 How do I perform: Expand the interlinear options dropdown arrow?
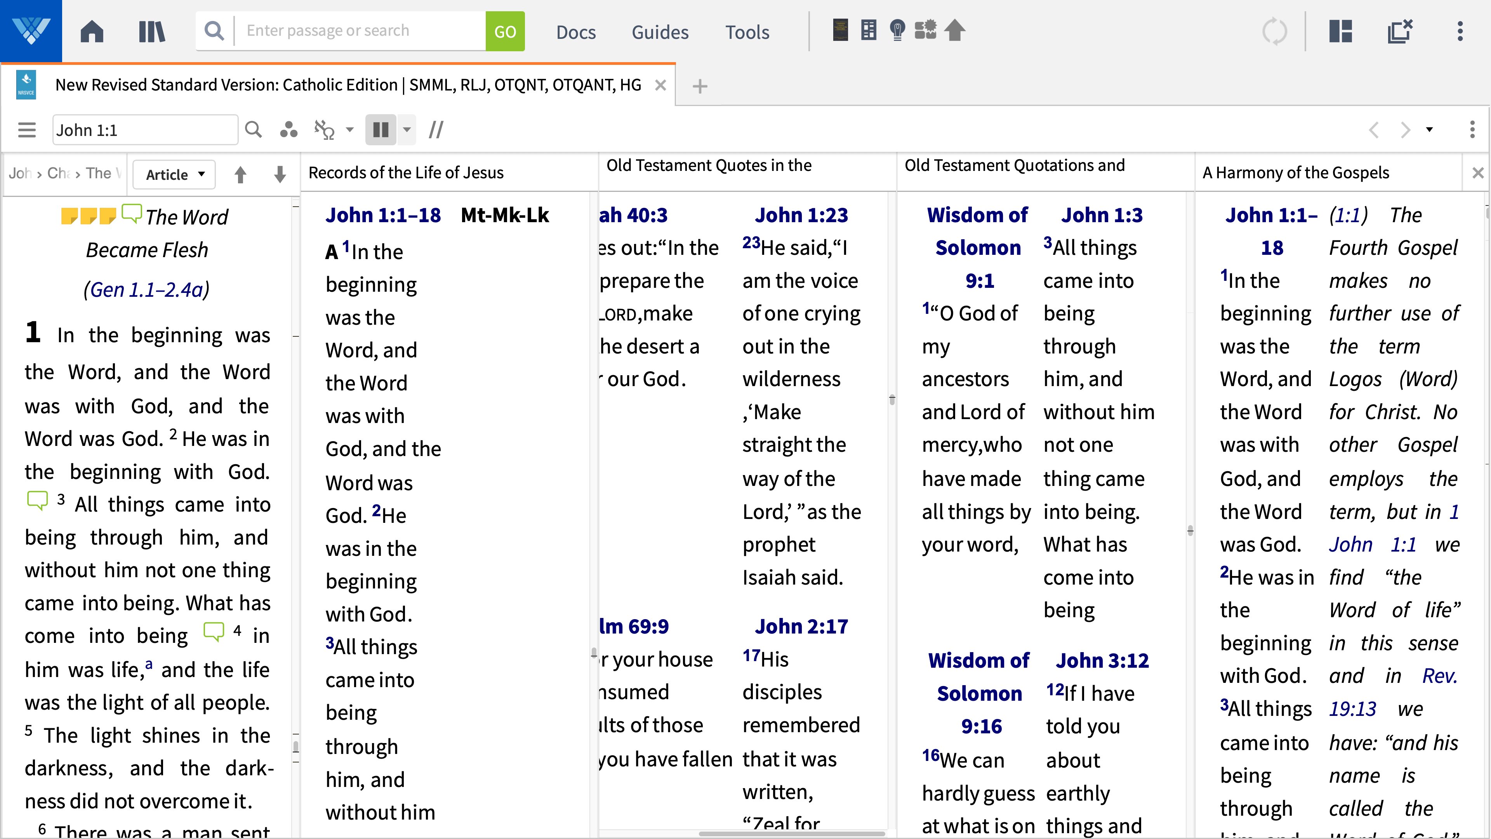click(349, 130)
